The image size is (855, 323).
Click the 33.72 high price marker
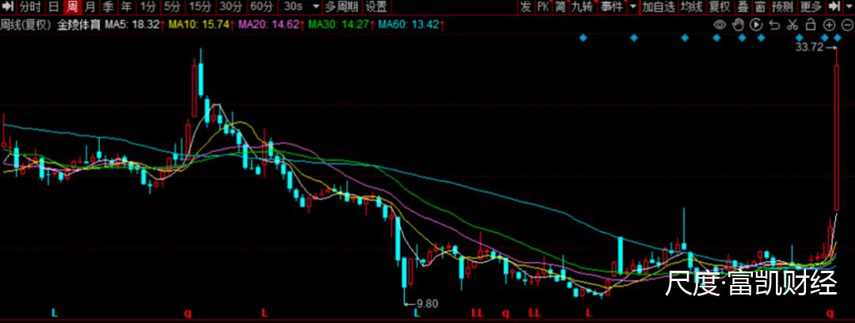809,47
